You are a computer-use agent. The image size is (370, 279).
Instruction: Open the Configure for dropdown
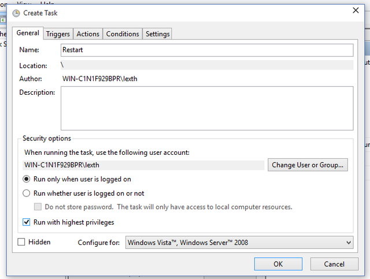[239, 243]
